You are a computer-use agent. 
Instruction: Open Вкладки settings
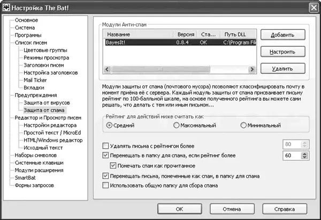(x=34, y=88)
